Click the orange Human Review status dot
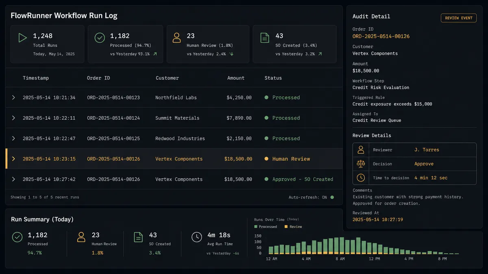The height and width of the screenshot is (274, 488). [x=266, y=159]
